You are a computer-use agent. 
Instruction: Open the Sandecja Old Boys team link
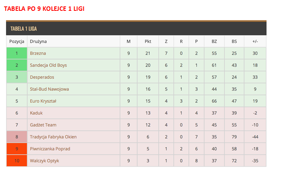(x=48, y=65)
